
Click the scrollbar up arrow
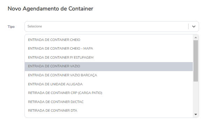196,37
